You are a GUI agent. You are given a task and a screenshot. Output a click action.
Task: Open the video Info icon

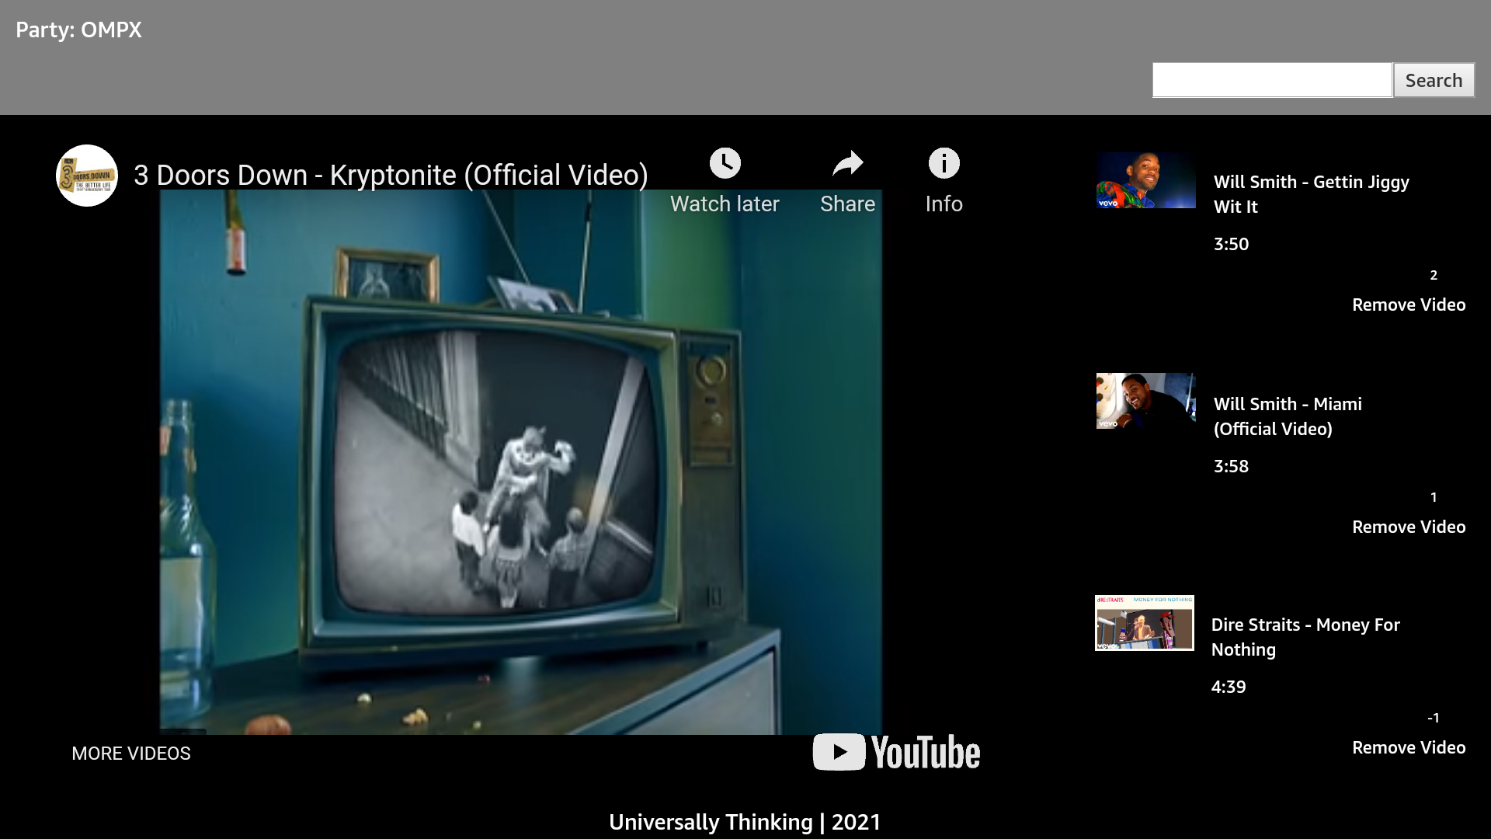coord(944,164)
